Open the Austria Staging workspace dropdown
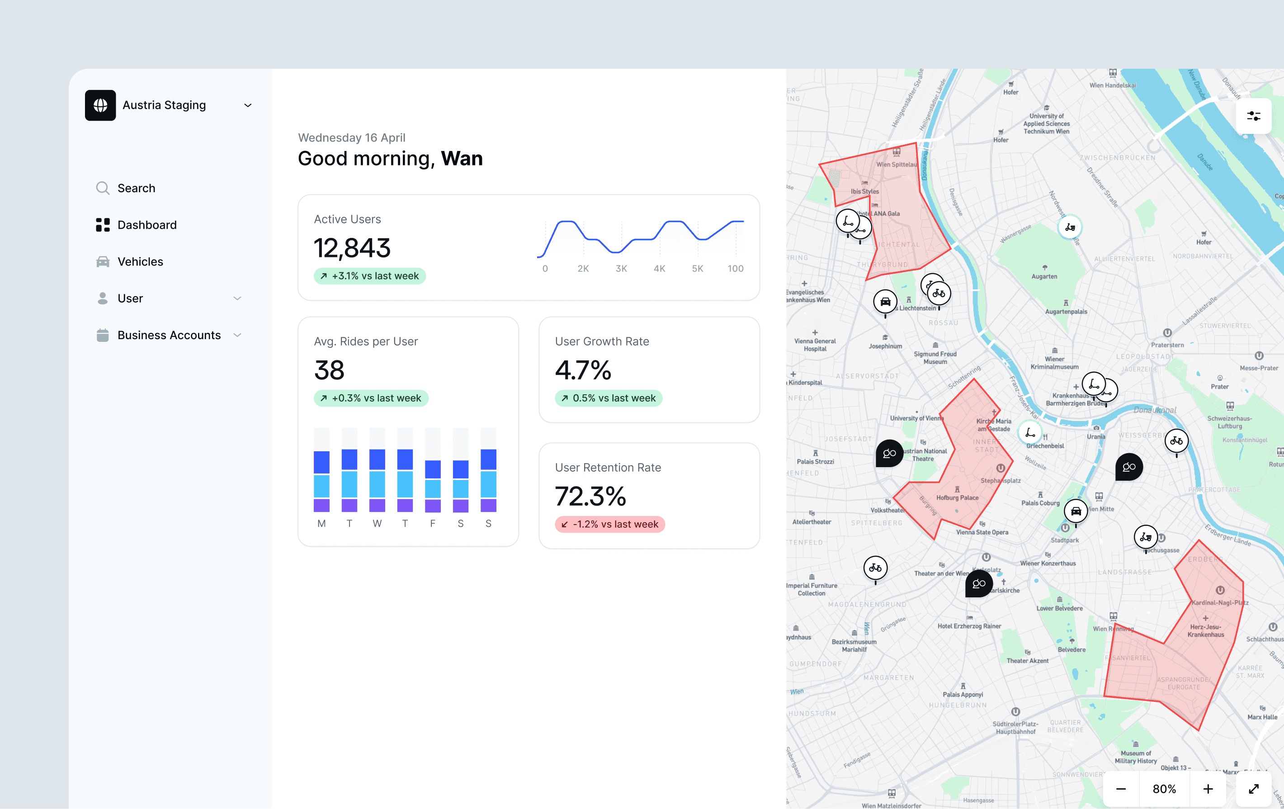The width and height of the screenshot is (1284, 809). coord(247,105)
